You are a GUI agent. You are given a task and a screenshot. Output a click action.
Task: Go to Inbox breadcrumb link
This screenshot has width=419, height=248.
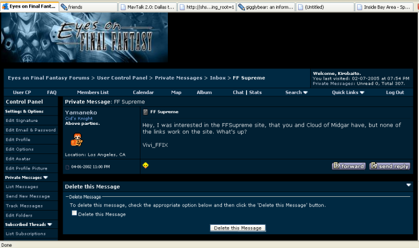218,78
